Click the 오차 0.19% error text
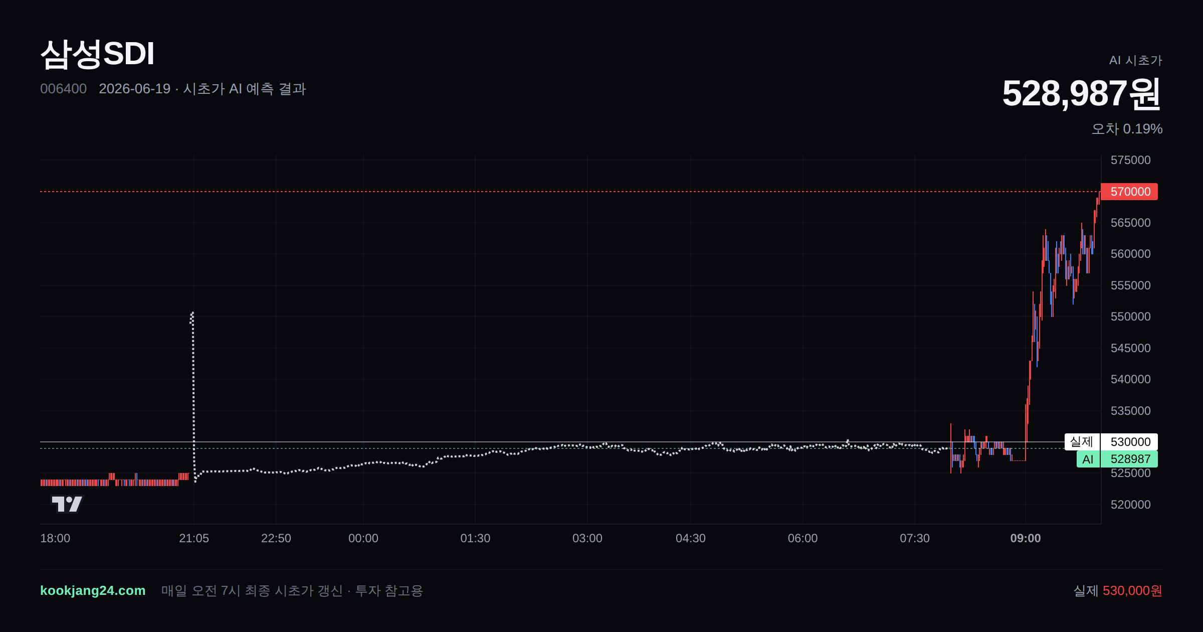This screenshot has width=1203, height=632. pos(1127,129)
